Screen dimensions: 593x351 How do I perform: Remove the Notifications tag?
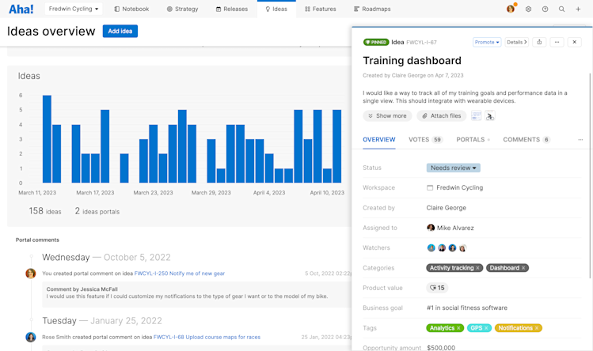tap(536, 328)
